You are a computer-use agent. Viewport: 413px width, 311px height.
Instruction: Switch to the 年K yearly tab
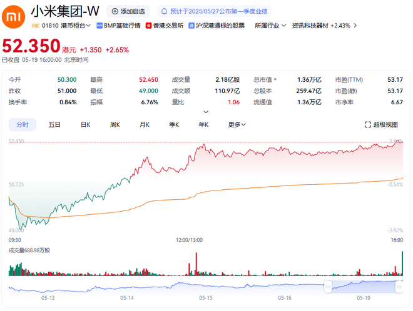click(x=203, y=125)
